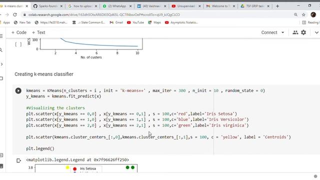320x180 pixels.
Task: Switch to the how to upload Google tab
Action: (82, 6)
